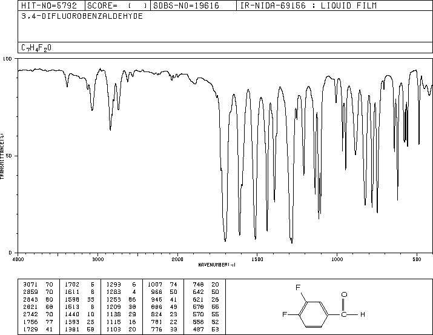Select the WAVENUMBER x-axis title
Viewport: 433px width, 335px height.
point(217,265)
